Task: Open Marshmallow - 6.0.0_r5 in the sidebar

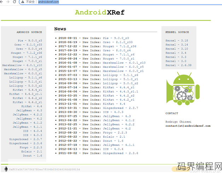Action: click(23, 69)
